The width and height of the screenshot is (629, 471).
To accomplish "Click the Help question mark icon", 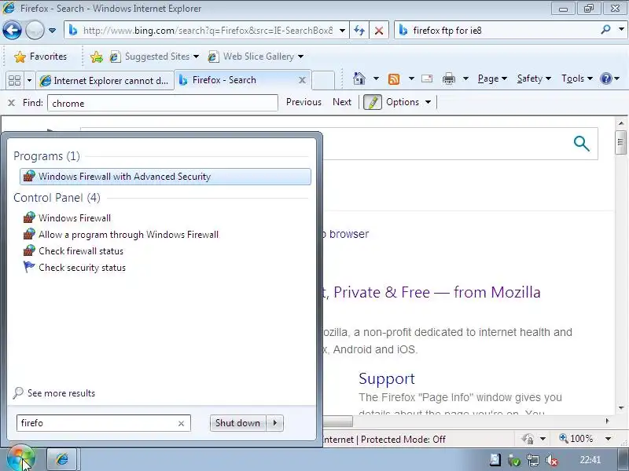I will coord(605,78).
